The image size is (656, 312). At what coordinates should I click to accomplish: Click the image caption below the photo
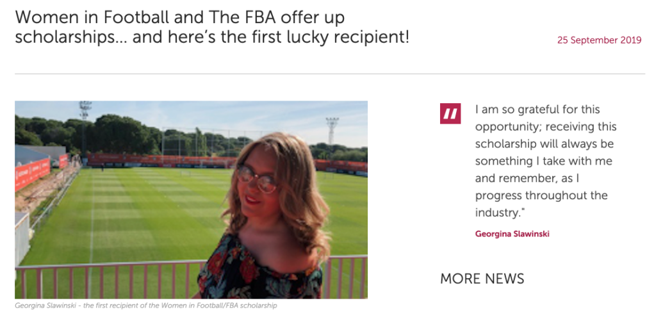point(145,306)
